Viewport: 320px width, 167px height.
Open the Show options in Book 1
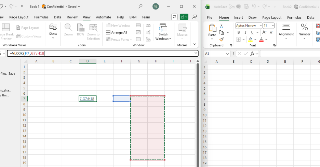(53, 32)
